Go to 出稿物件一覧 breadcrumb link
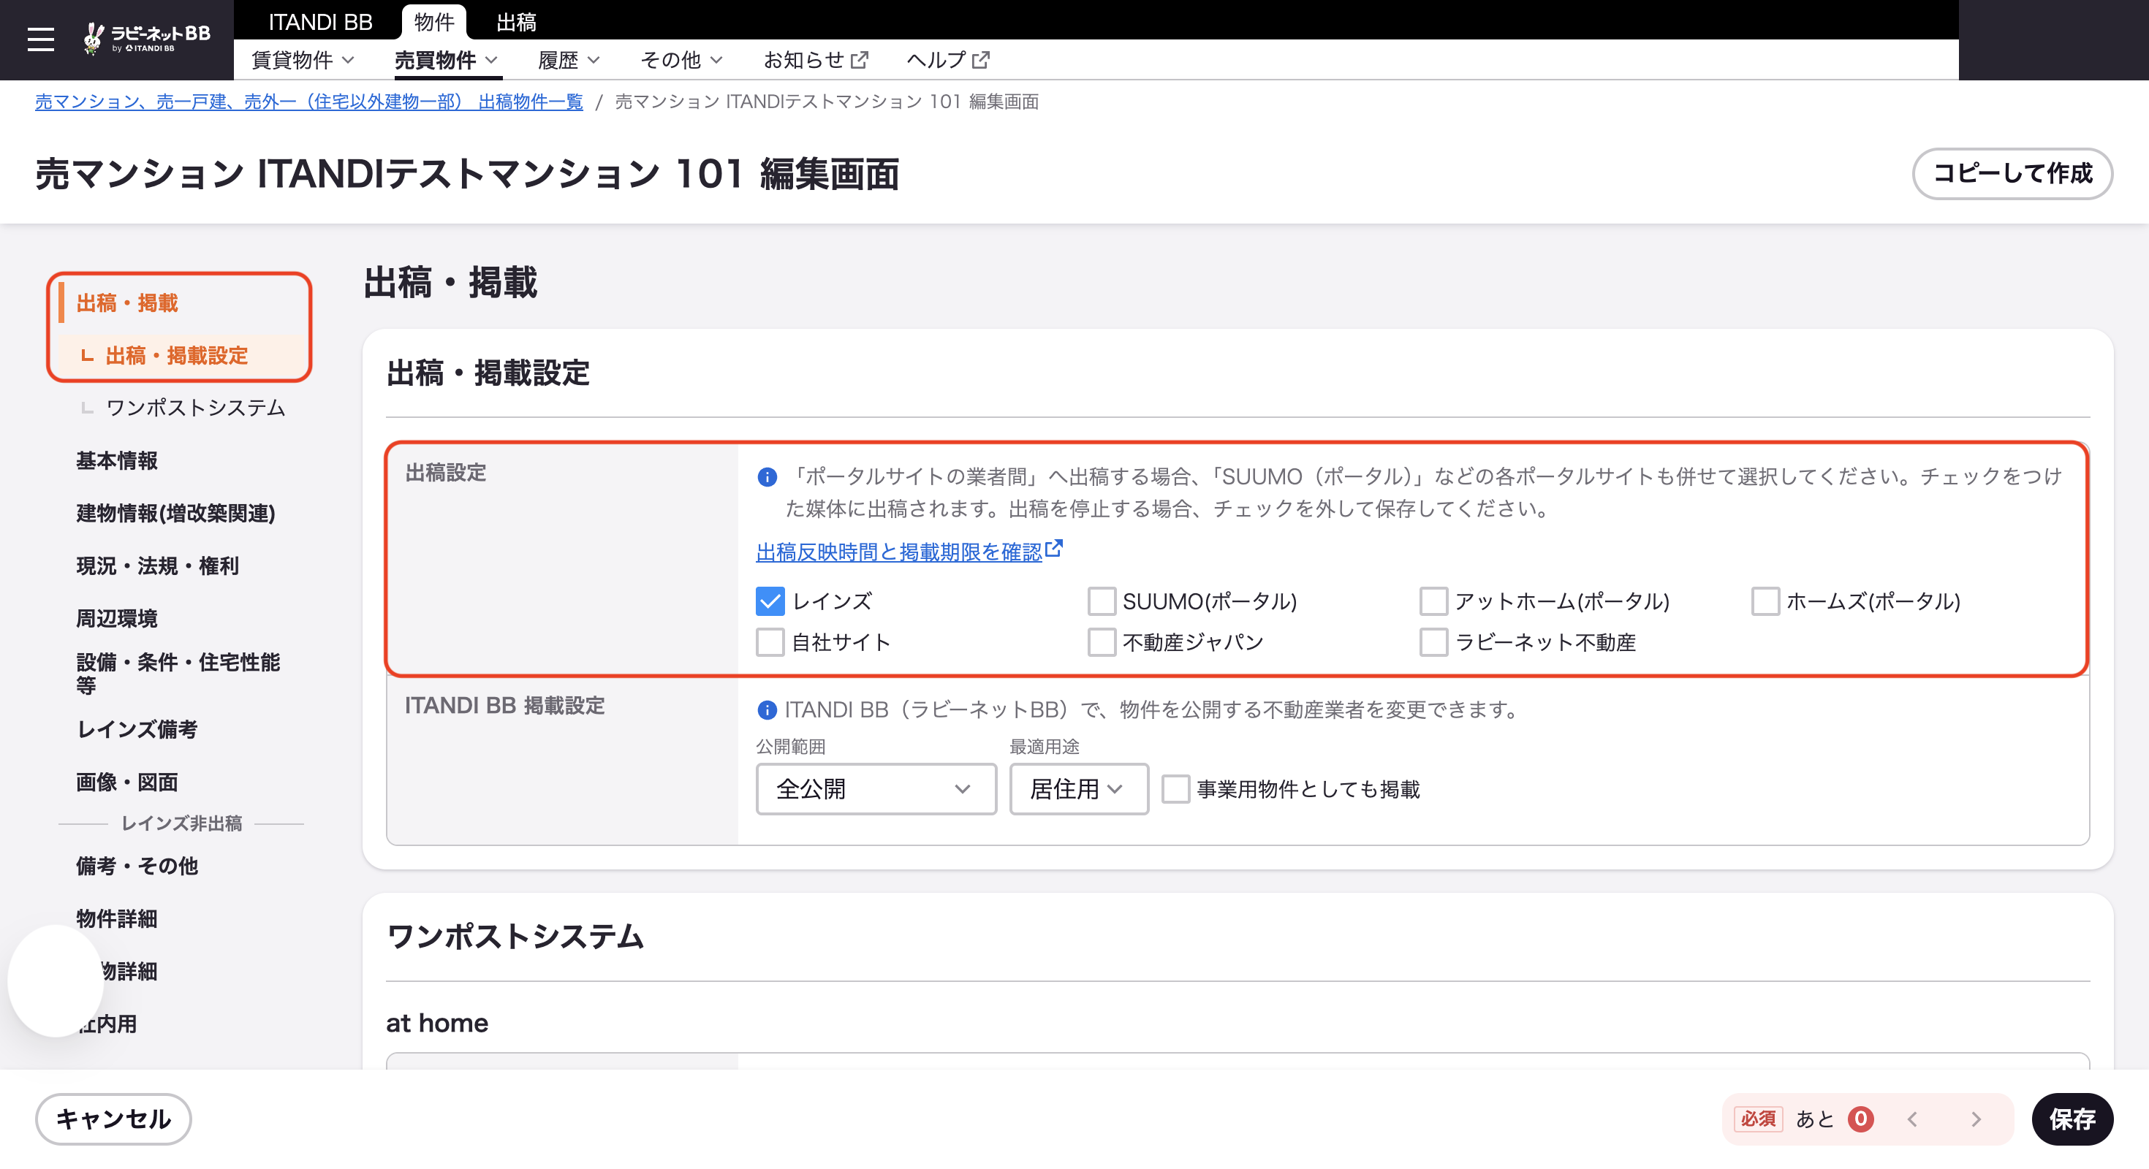Image resolution: width=2149 pixels, height=1169 pixels. tap(308, 102)
